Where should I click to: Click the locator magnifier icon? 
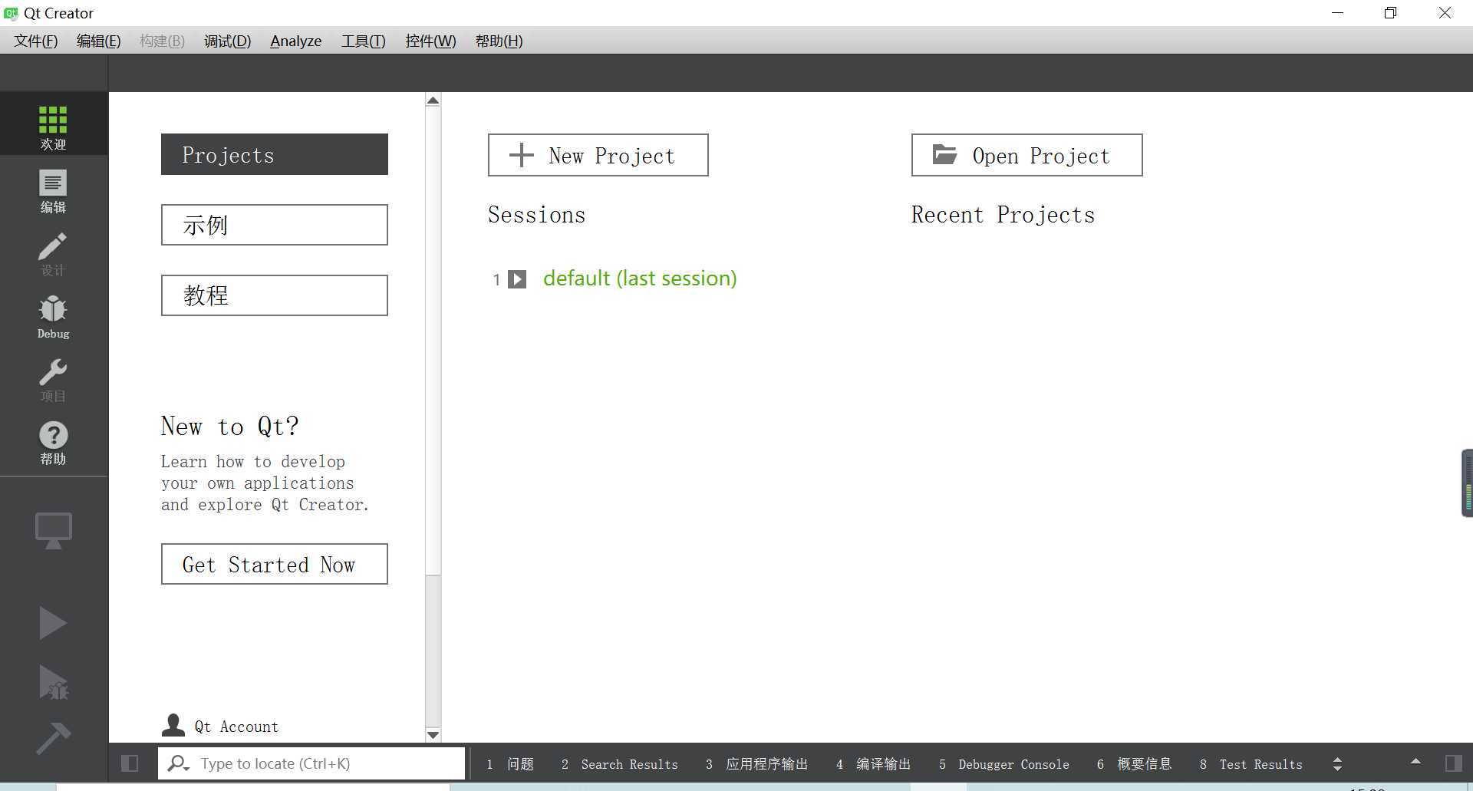[x=178, y=763]
